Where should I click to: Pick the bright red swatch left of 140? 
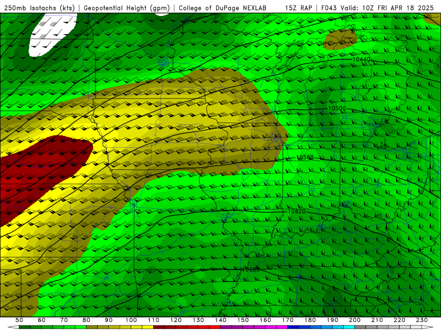[x=215, y=327]
